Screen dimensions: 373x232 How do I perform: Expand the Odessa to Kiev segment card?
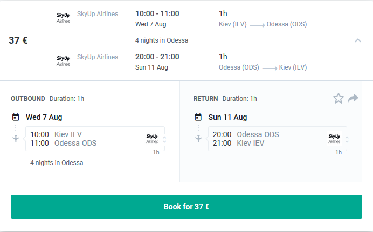347,139
